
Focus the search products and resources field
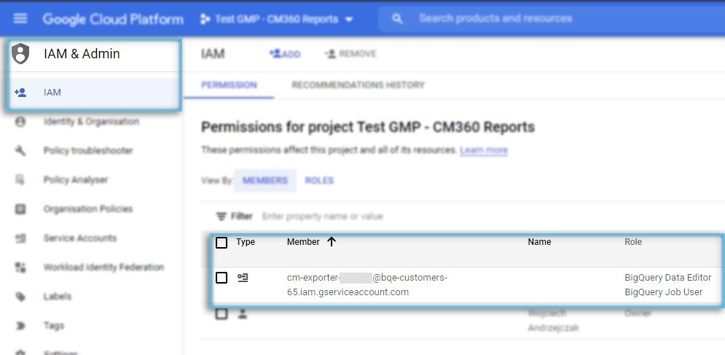550,18
